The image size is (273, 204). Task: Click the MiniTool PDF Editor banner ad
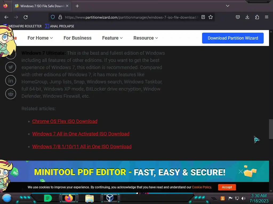[x=134, y=171]
